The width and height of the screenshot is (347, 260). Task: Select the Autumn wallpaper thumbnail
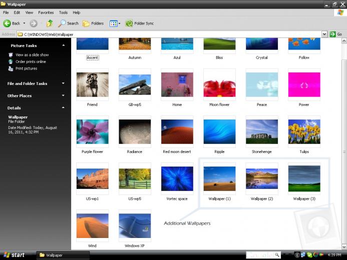tap(135, 44)
